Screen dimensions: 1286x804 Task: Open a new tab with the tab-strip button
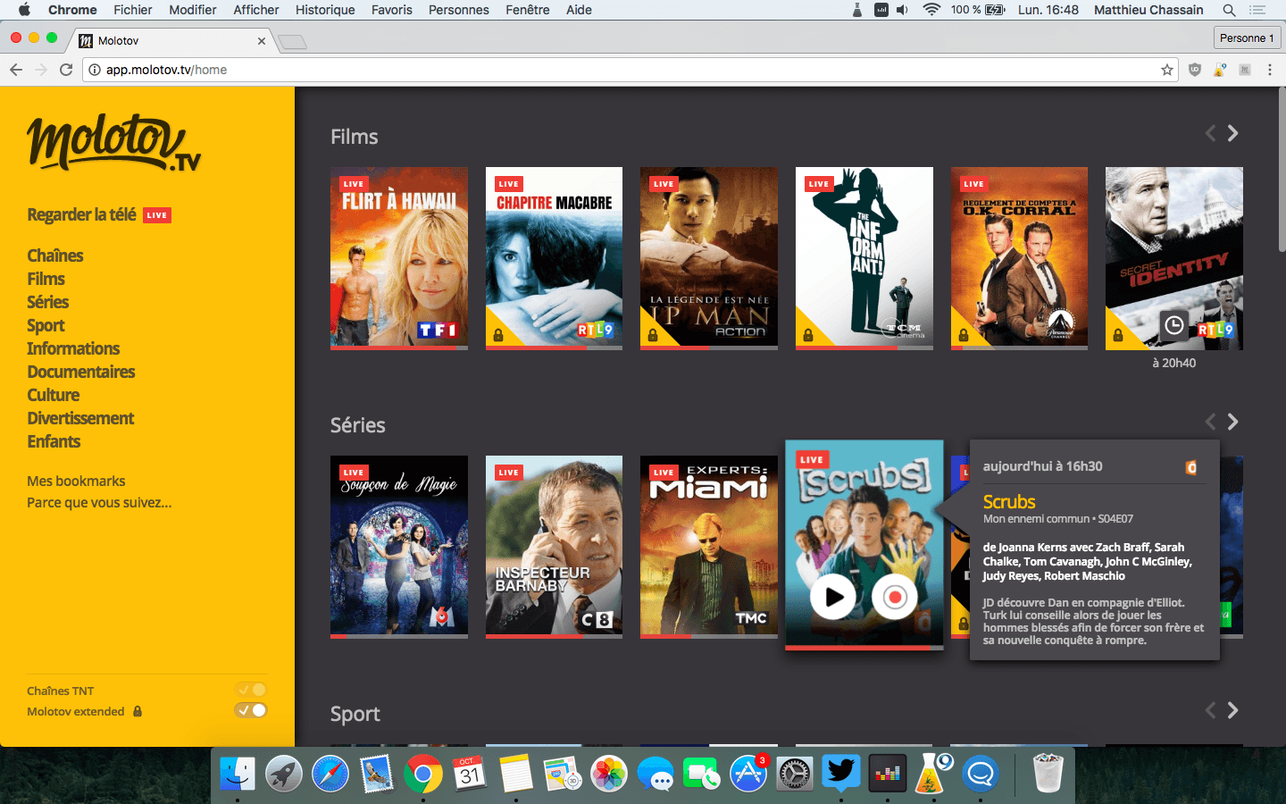[292, 42]
